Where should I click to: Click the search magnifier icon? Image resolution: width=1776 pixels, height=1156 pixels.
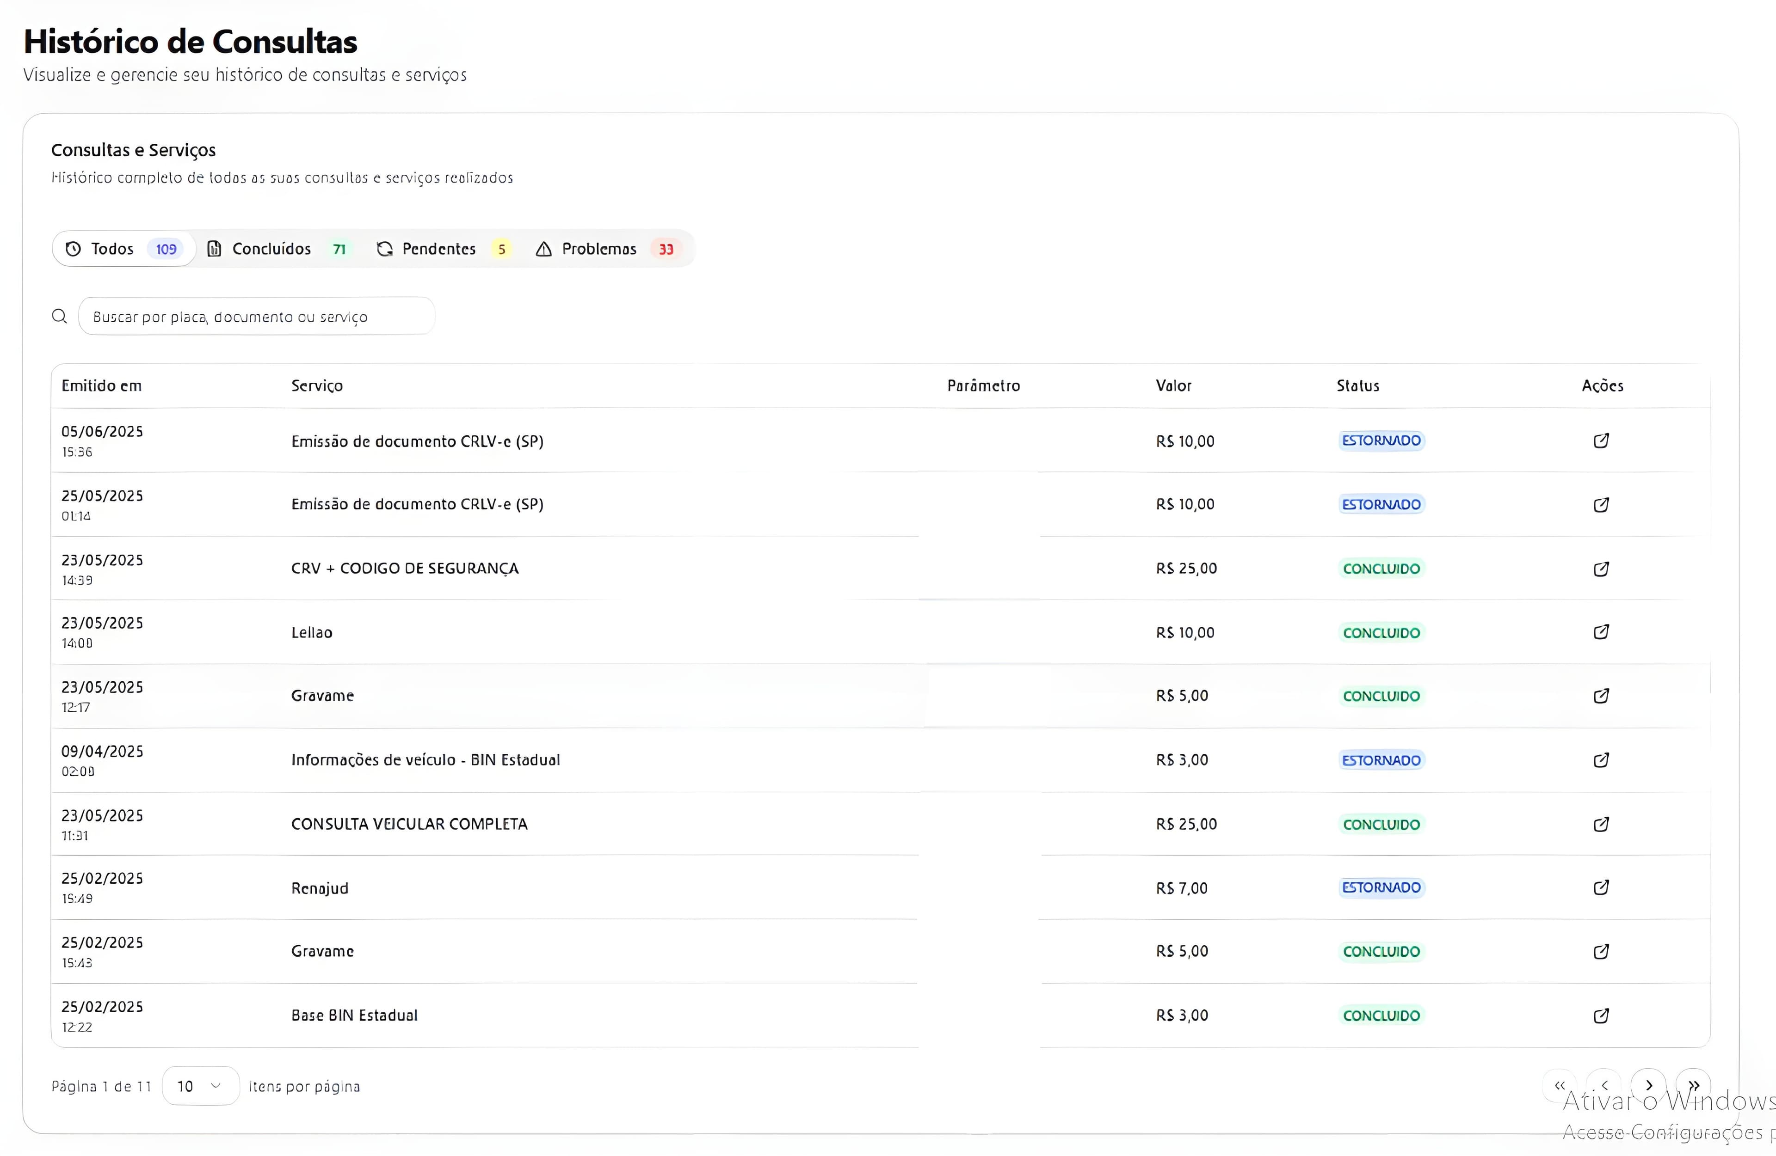click(60, 316)
